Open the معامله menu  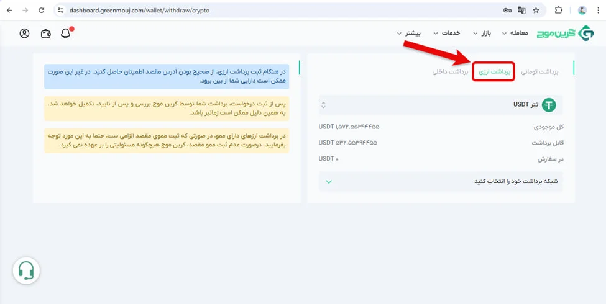[x=515, y=33]
